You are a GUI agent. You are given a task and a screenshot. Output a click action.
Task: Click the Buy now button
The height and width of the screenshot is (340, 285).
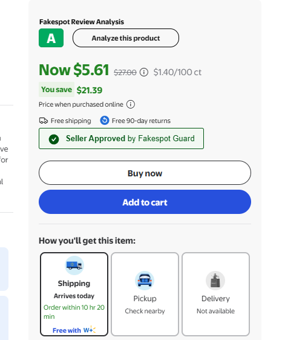[145, 173]
